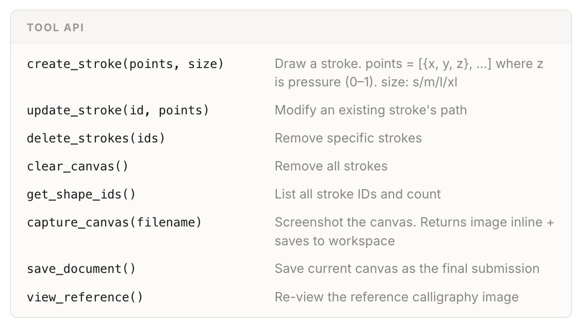This screenshot has height=328, width=584.
Task: Select the clear_canvas() function entry
Action: [x=77, y=166]
